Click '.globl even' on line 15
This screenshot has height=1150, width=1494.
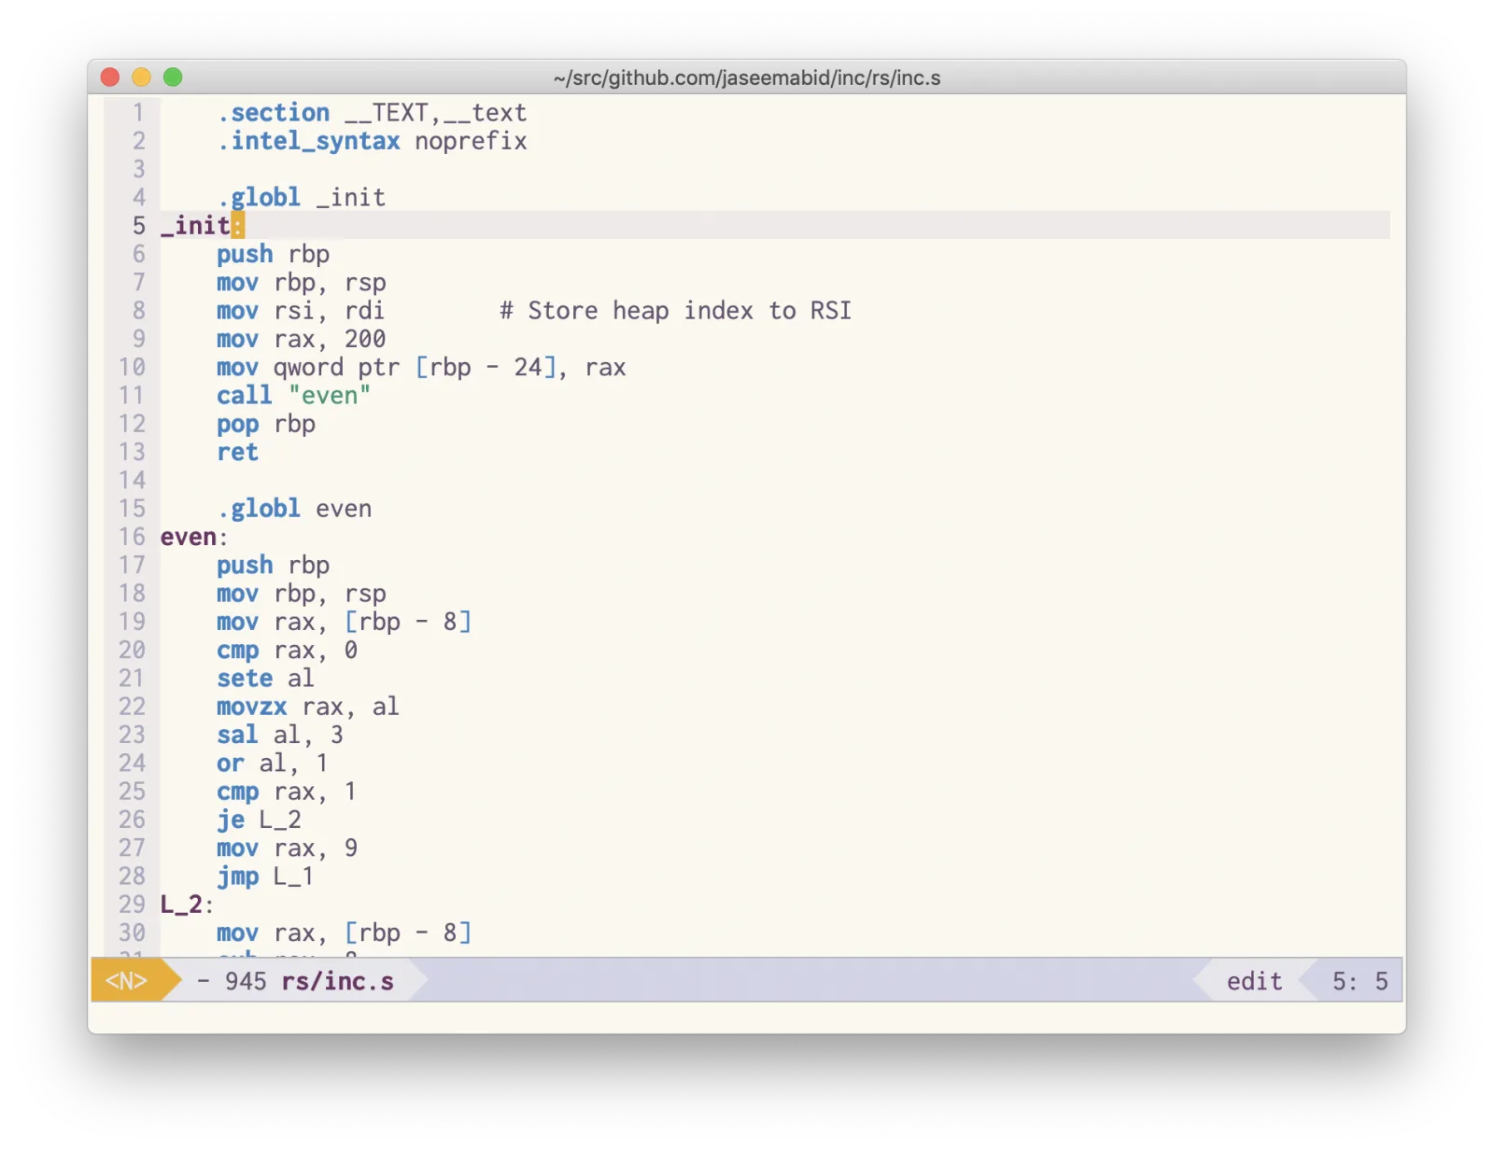pyautogui.click(x=294, y=509)
